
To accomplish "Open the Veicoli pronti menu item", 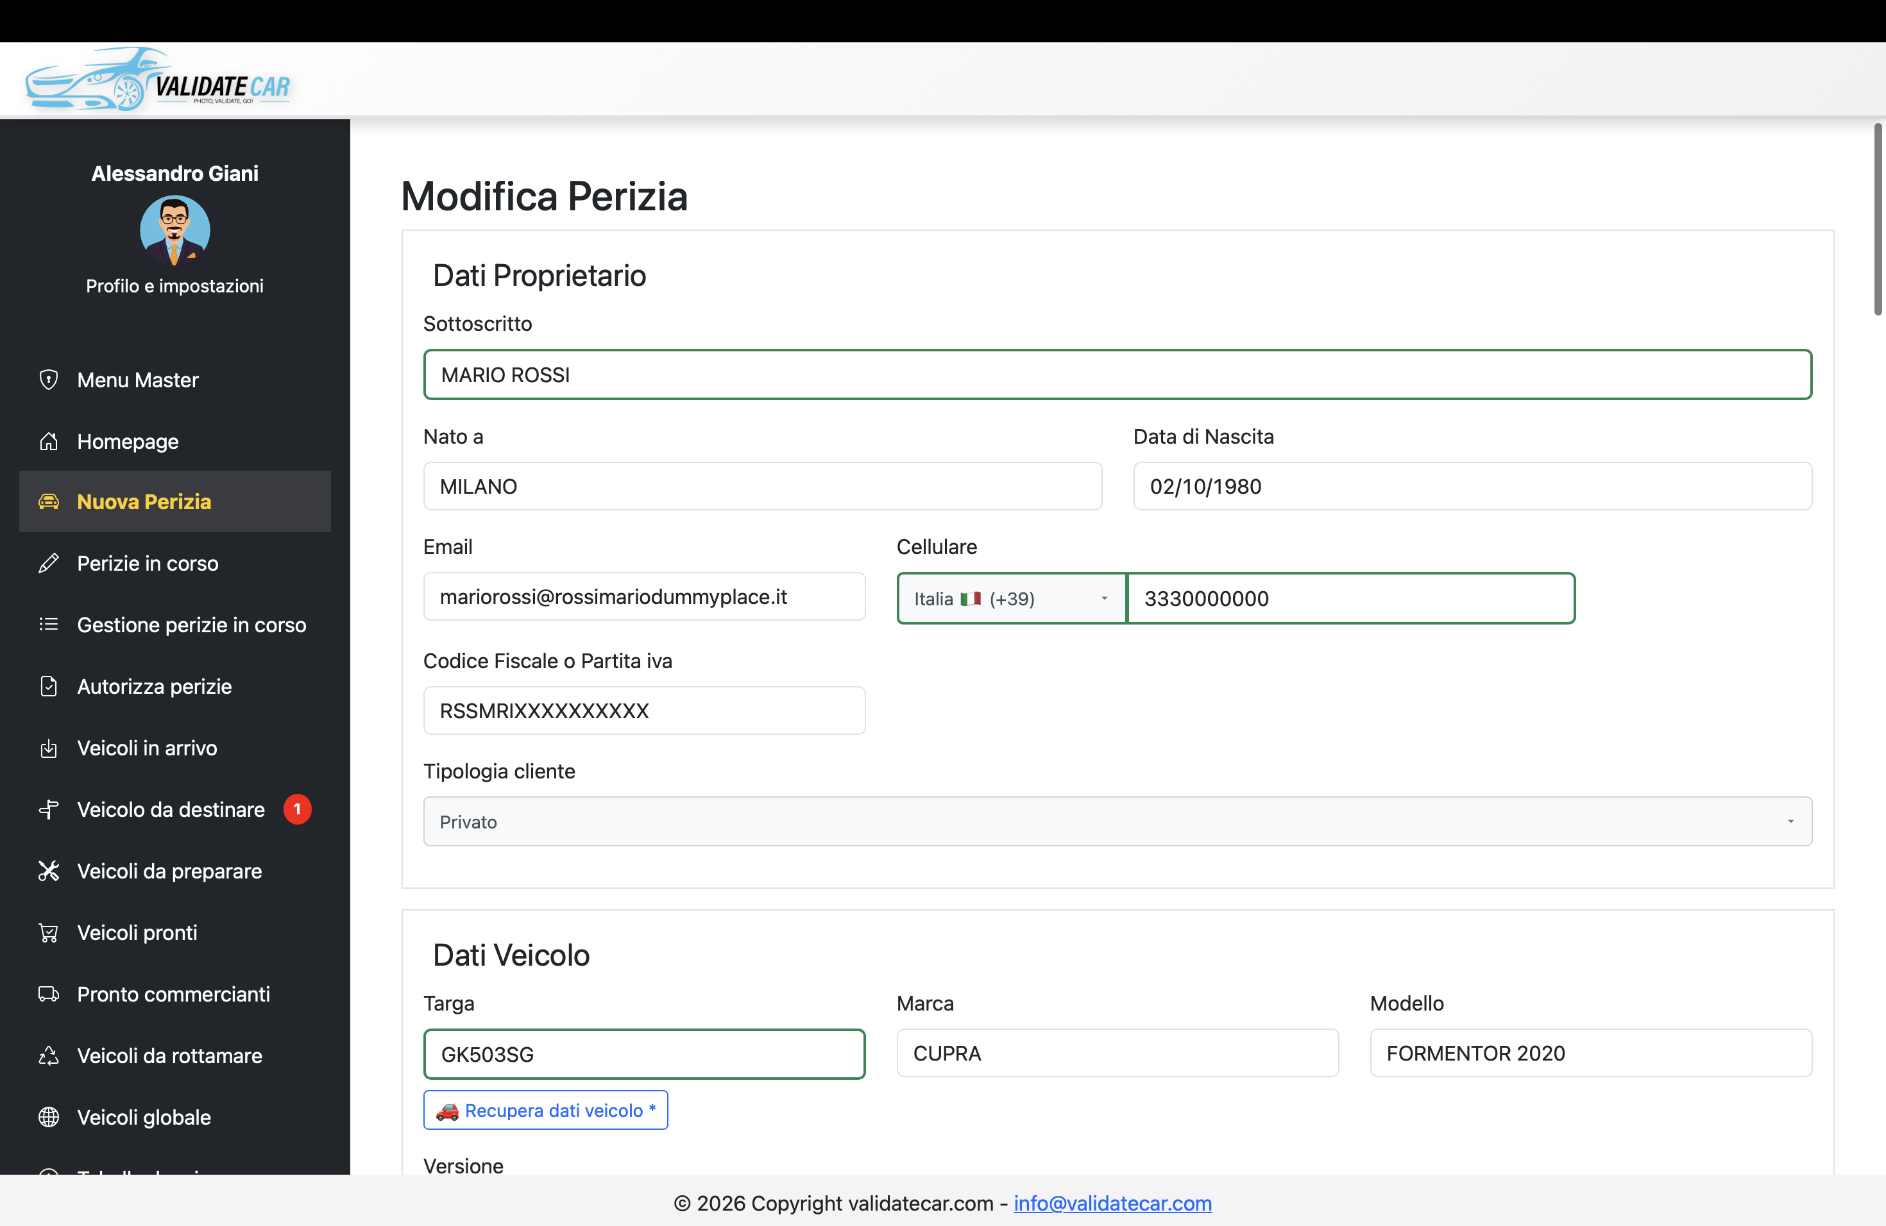I will point(137,933).
